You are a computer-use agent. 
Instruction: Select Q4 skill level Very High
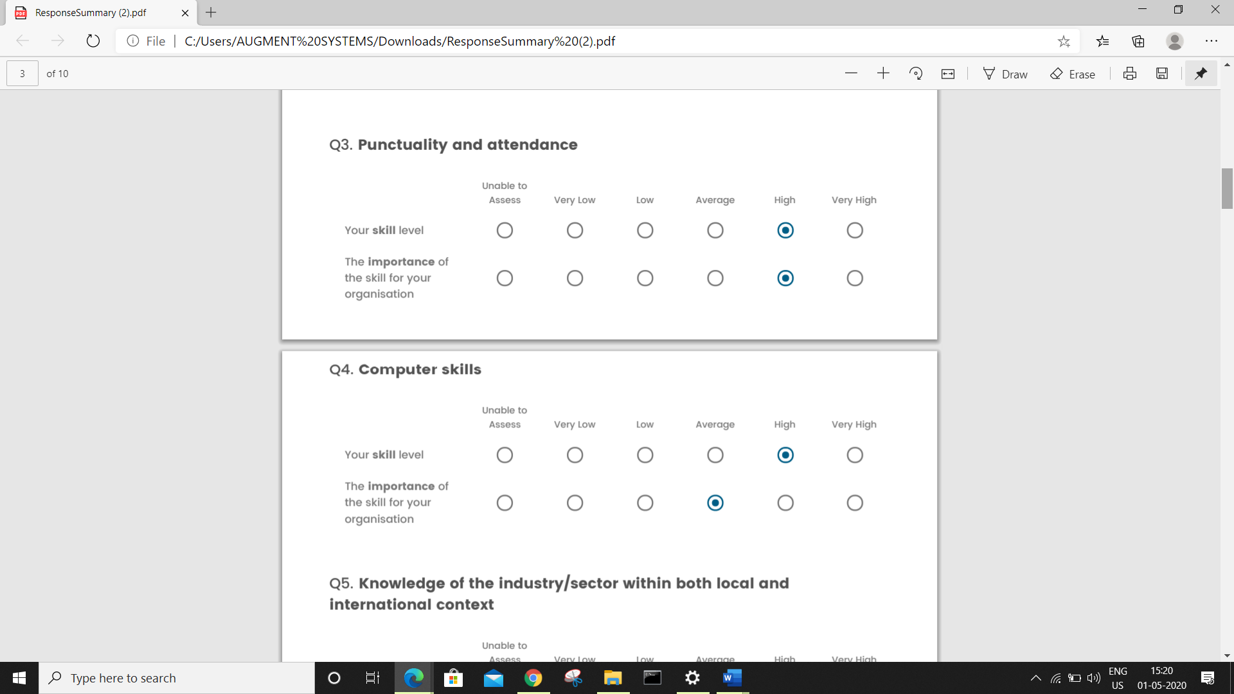tap(854, 455)
